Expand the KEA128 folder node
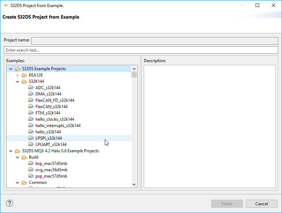Viewport: 282px width, 213px height. [18, 75]
